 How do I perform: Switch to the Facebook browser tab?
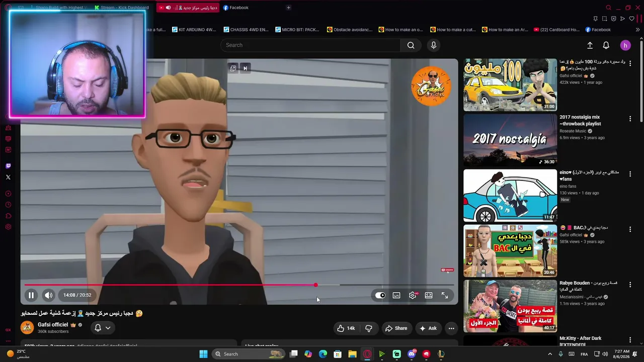(235, 8)
